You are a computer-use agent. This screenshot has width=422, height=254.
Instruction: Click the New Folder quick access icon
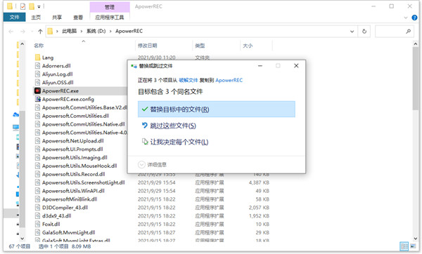click(32, 6)
